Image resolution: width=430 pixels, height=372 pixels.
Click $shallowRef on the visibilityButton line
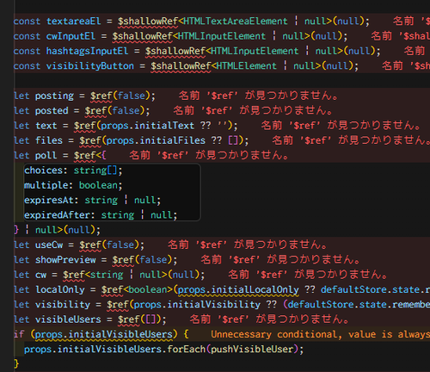click(x=181, y=66)
